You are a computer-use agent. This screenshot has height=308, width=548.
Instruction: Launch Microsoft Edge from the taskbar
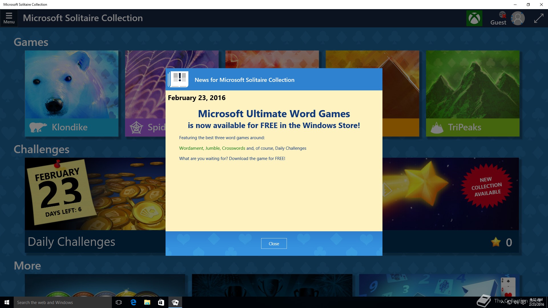coord(133,302)
